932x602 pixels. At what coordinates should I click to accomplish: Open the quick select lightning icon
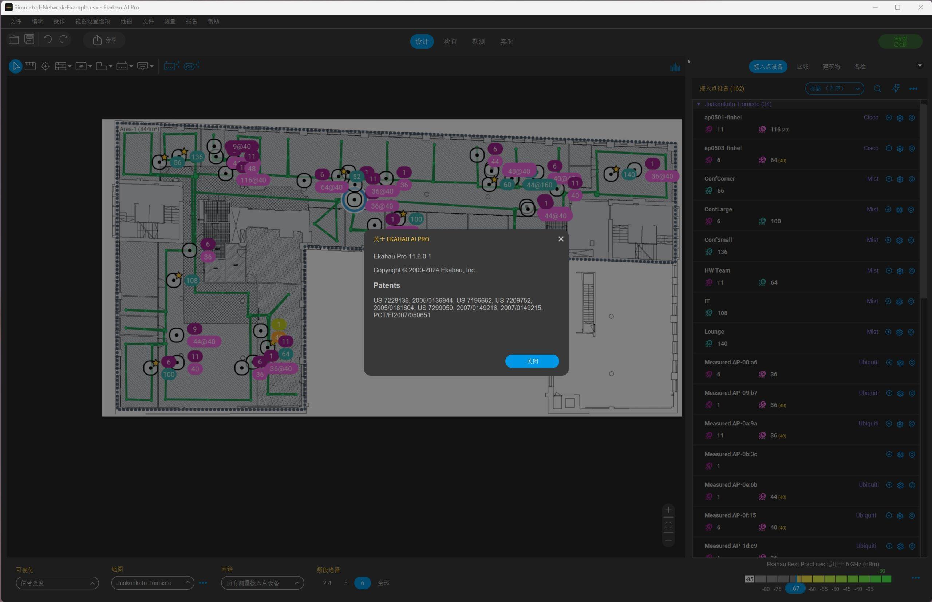pos(896,88)
